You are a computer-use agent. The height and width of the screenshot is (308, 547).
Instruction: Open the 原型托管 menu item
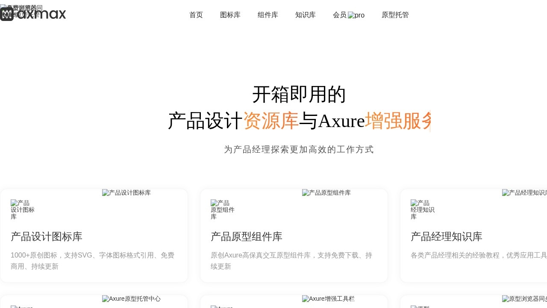click(x=395, y=15)
